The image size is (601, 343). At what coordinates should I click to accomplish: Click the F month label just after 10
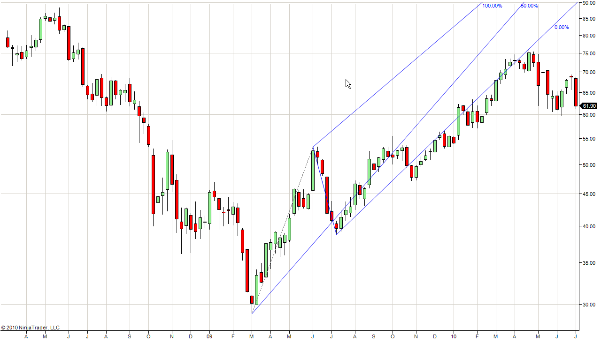click(477, 336)
